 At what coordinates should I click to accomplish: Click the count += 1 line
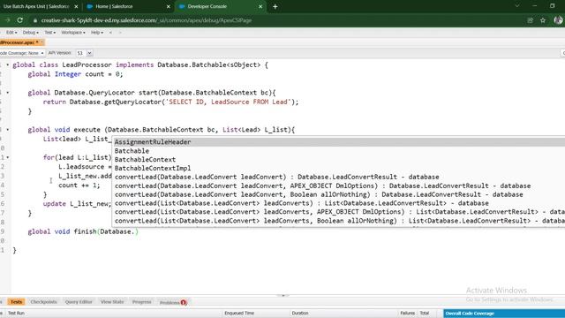79,185
